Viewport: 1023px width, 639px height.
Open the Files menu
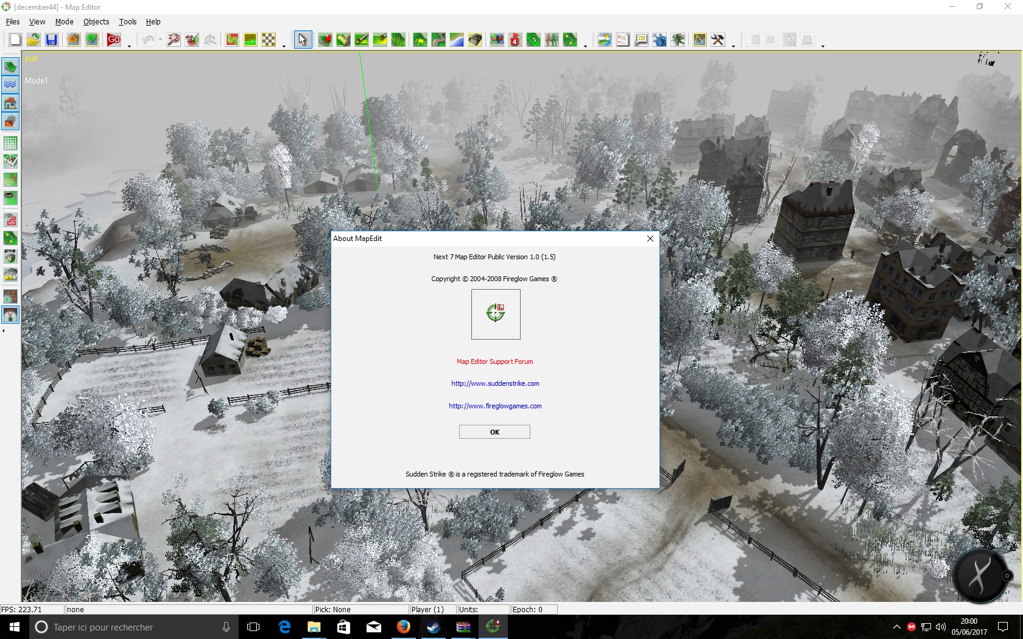click(x=13, y=22)
